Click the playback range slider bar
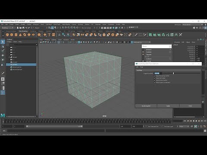 point(54,126)
